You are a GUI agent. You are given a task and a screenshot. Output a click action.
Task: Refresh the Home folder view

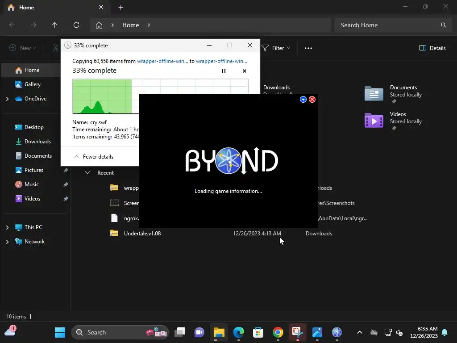[x=76, y=25]
